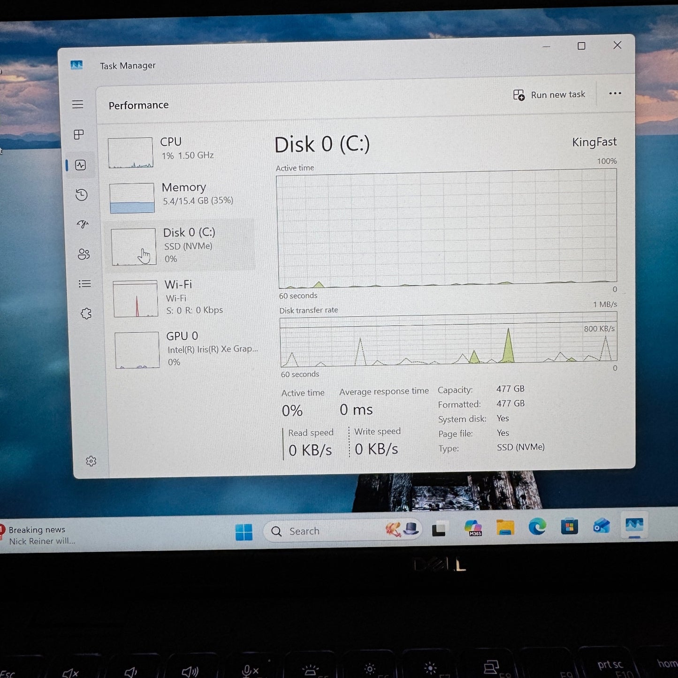
Task: Select GPU 0 performance item
Action: (185, 349)
